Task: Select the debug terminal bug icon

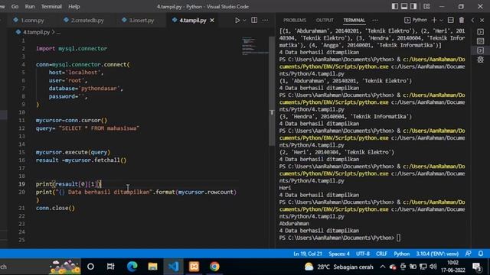Action: [x=481, y=60]
